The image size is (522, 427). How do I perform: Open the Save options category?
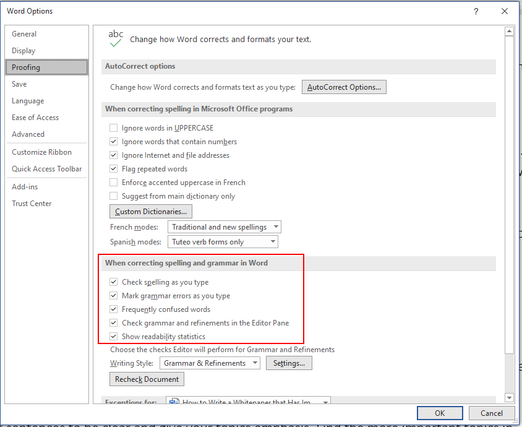click(47, 84)
